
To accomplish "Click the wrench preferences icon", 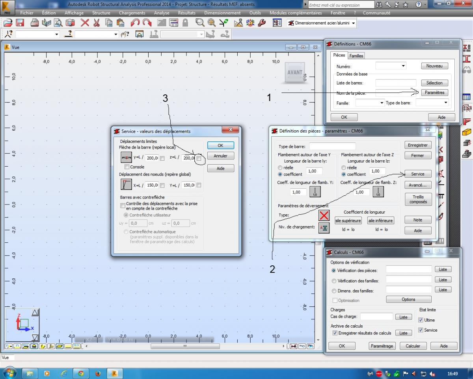I will pyautogui.click(x=261, y=23).
